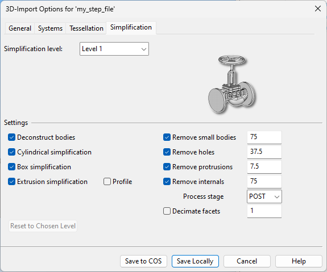327x272 pixels.
Task: Click Save to COS button
Action: pyautogui.click(x=143, y=261)
